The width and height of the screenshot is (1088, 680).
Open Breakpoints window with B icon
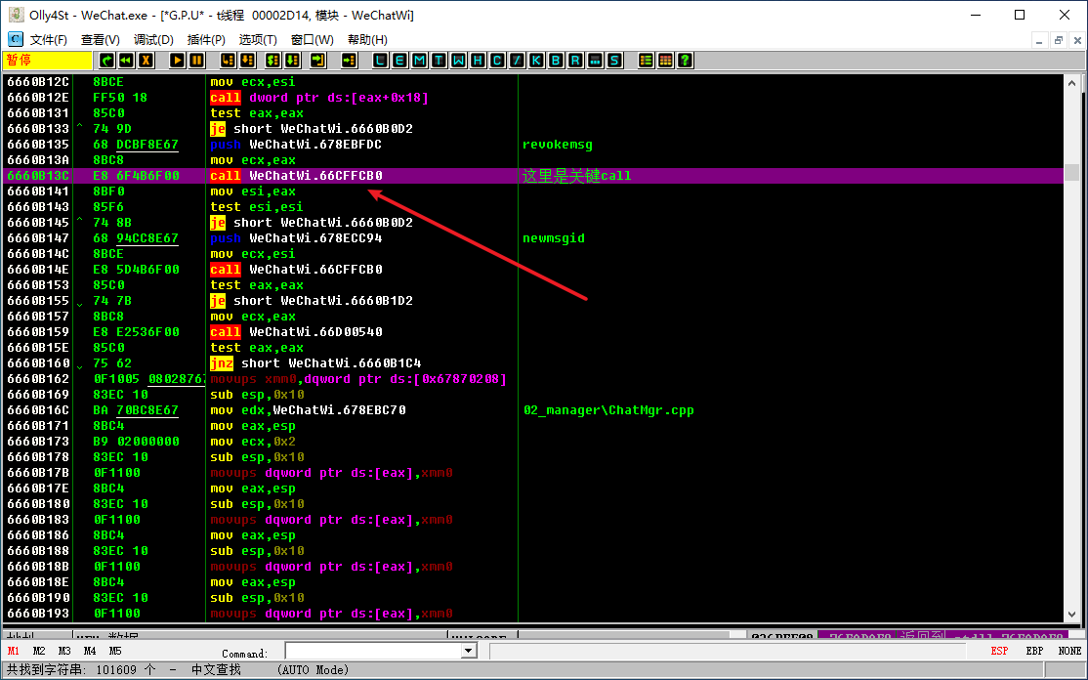(556, 61)
